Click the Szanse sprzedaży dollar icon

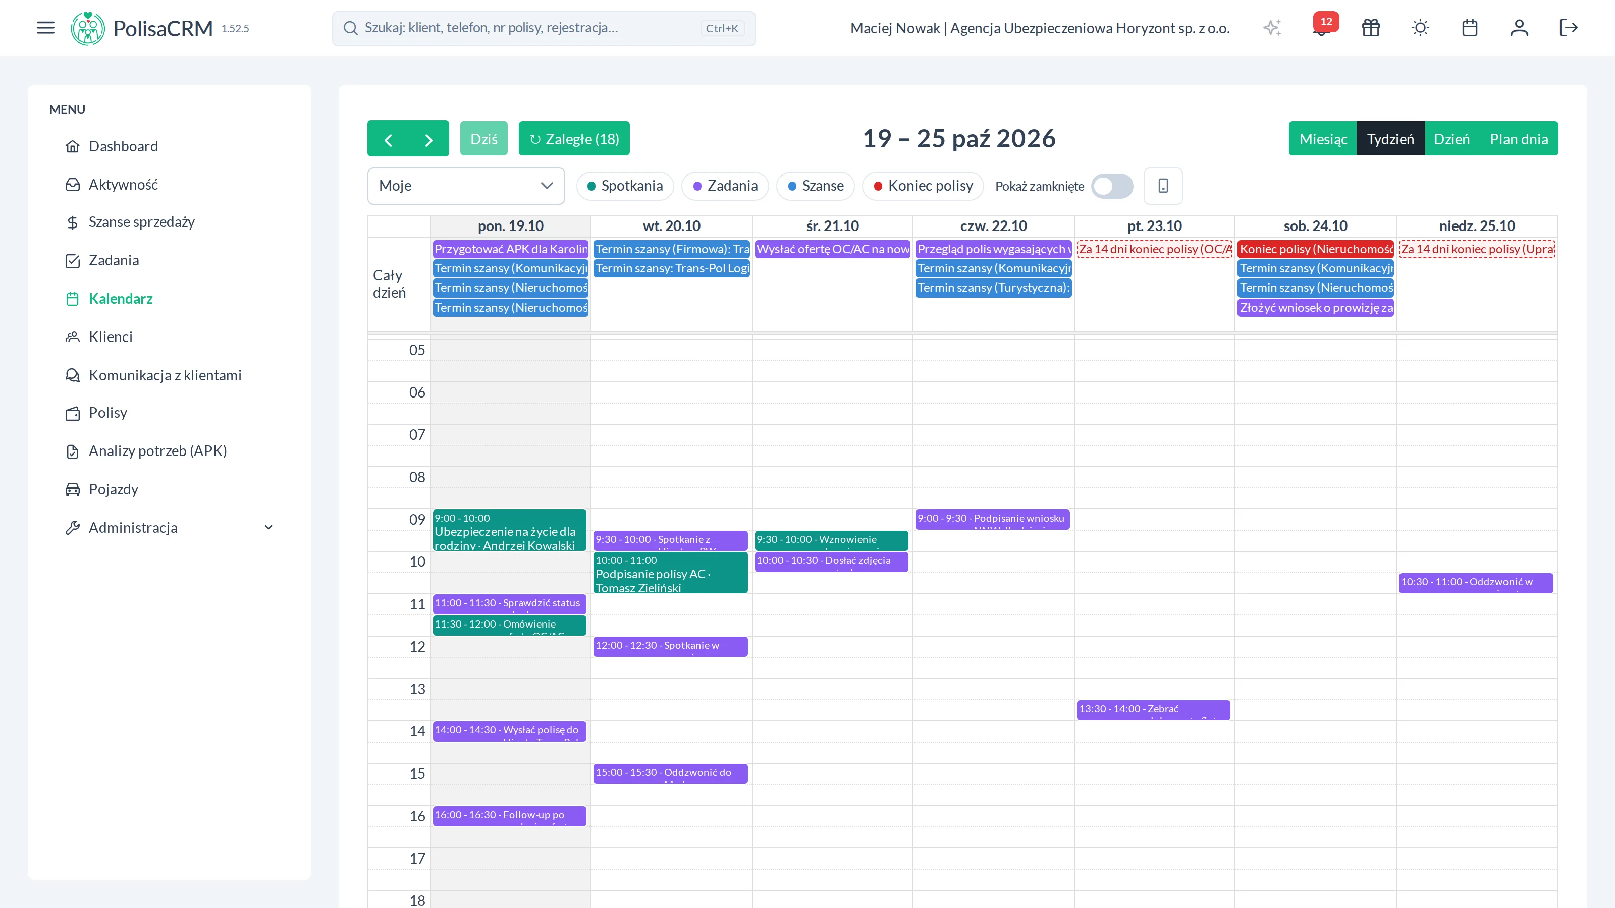tap(73, 222)
